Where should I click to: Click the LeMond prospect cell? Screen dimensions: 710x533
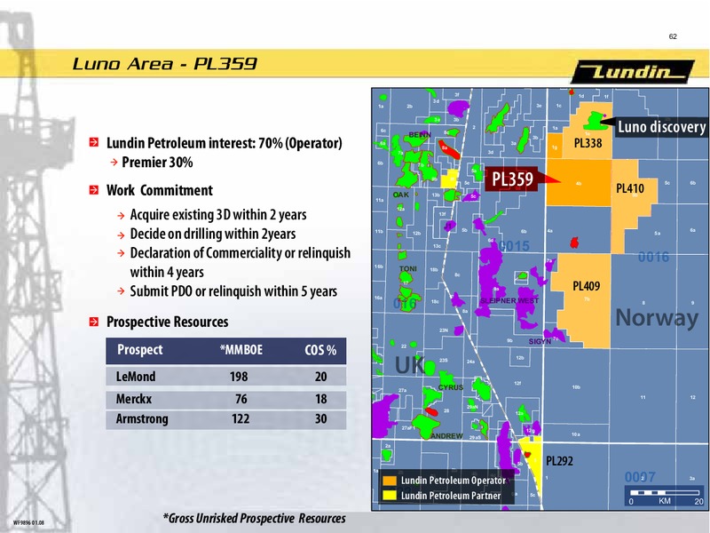tap(136, 377)
